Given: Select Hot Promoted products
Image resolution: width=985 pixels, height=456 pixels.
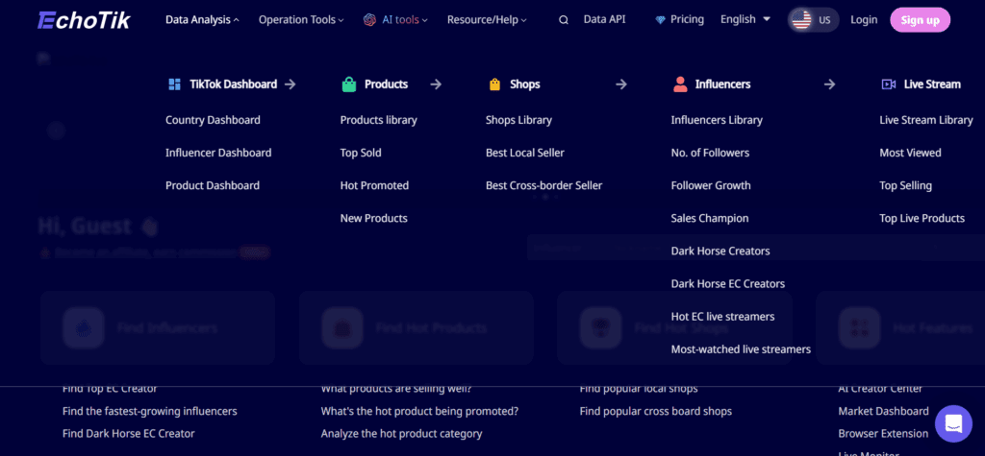Looking at the screenshot, I should coord(374,185).
